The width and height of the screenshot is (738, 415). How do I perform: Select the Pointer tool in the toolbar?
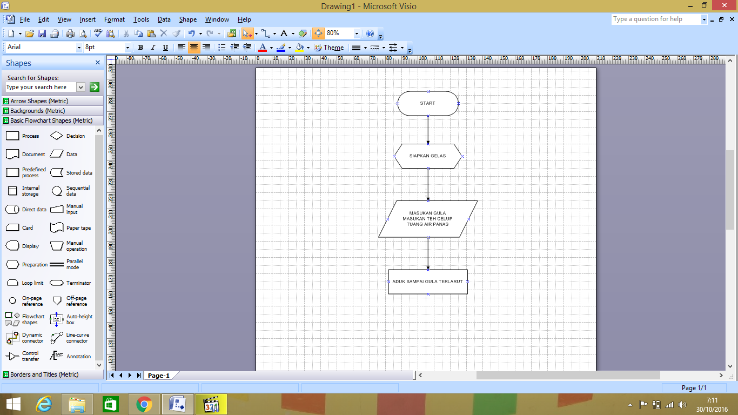coord(246,33)
